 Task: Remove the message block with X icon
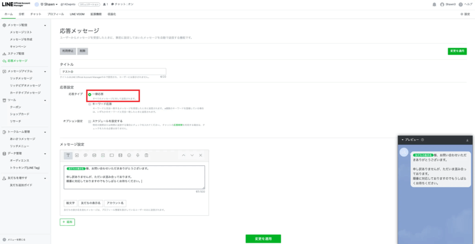coord(201,155)
